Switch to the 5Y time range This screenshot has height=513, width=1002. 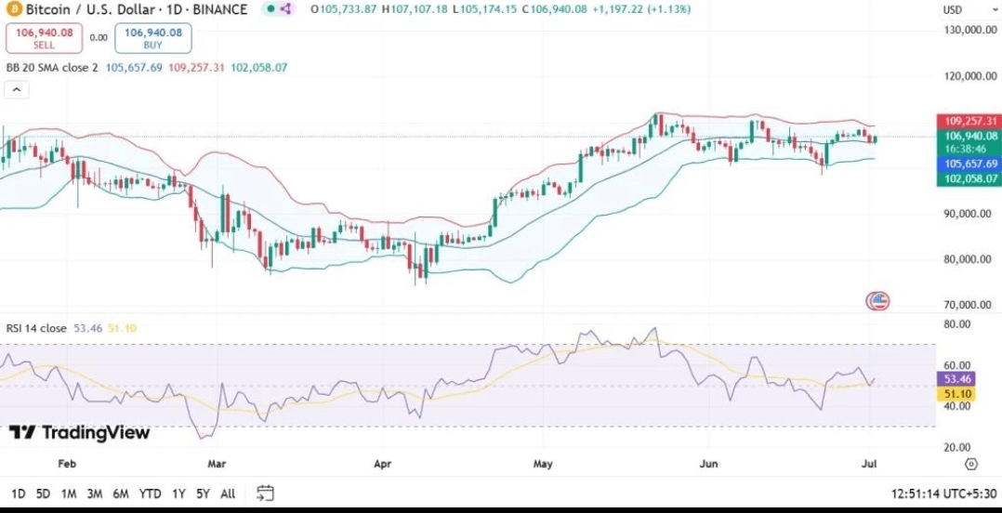coord(202,493)
